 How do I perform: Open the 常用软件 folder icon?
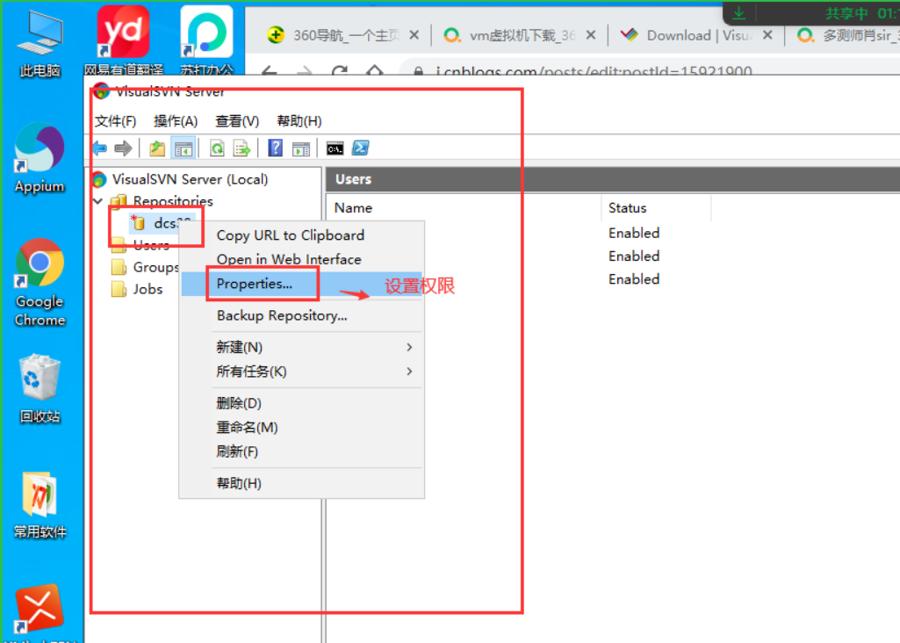click(40, 505)
